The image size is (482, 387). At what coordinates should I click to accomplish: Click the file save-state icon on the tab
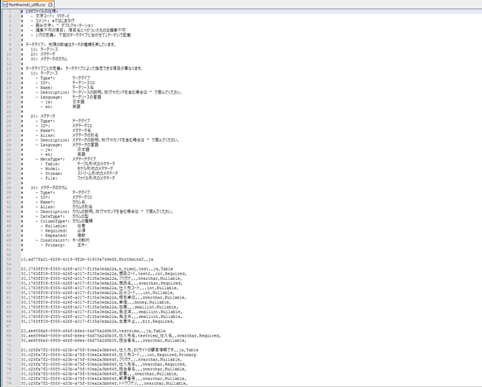click(x=4, y=4)
